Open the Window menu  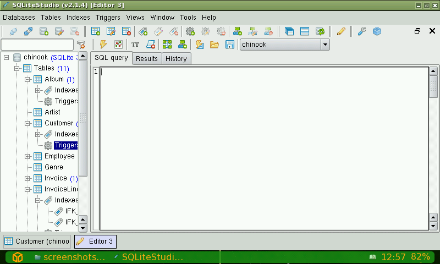click(162, 18)
